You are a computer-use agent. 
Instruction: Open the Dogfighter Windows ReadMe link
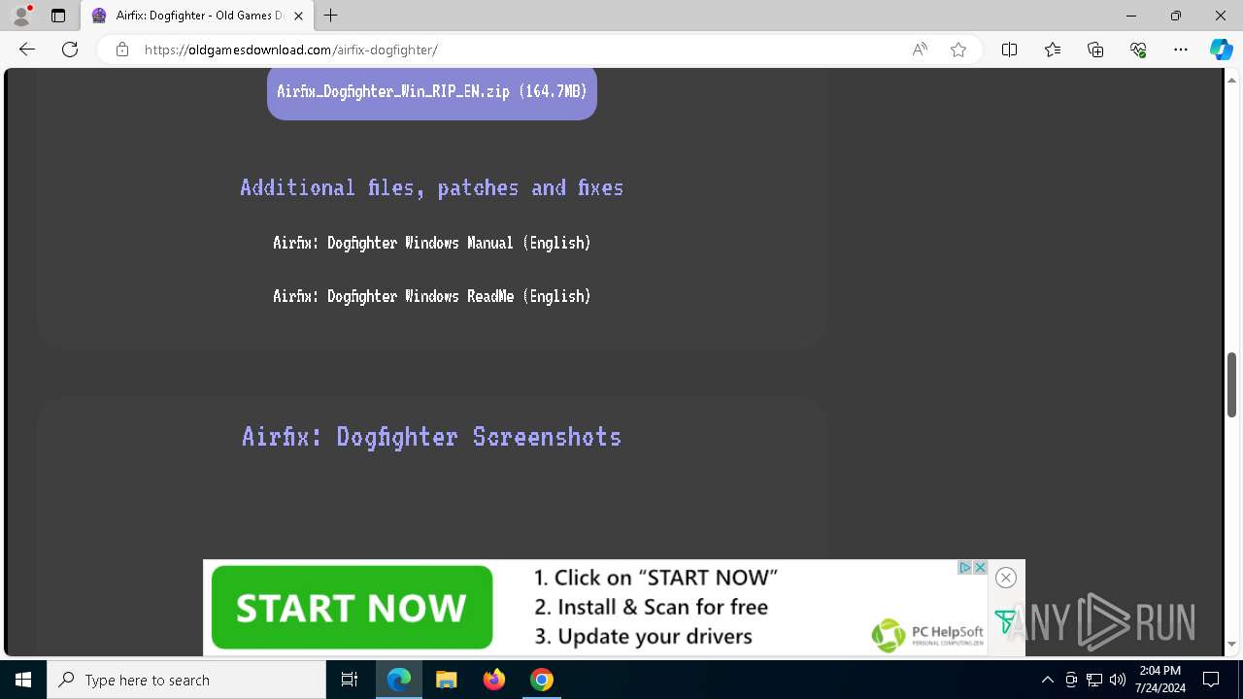pyautogui.click(x=431, y=296)
